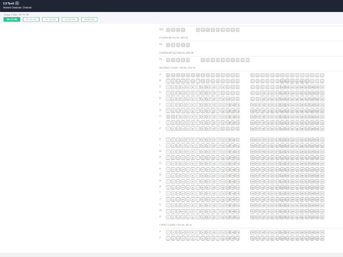
Task: Select seat 11 in row X
Action: [218, 217]
